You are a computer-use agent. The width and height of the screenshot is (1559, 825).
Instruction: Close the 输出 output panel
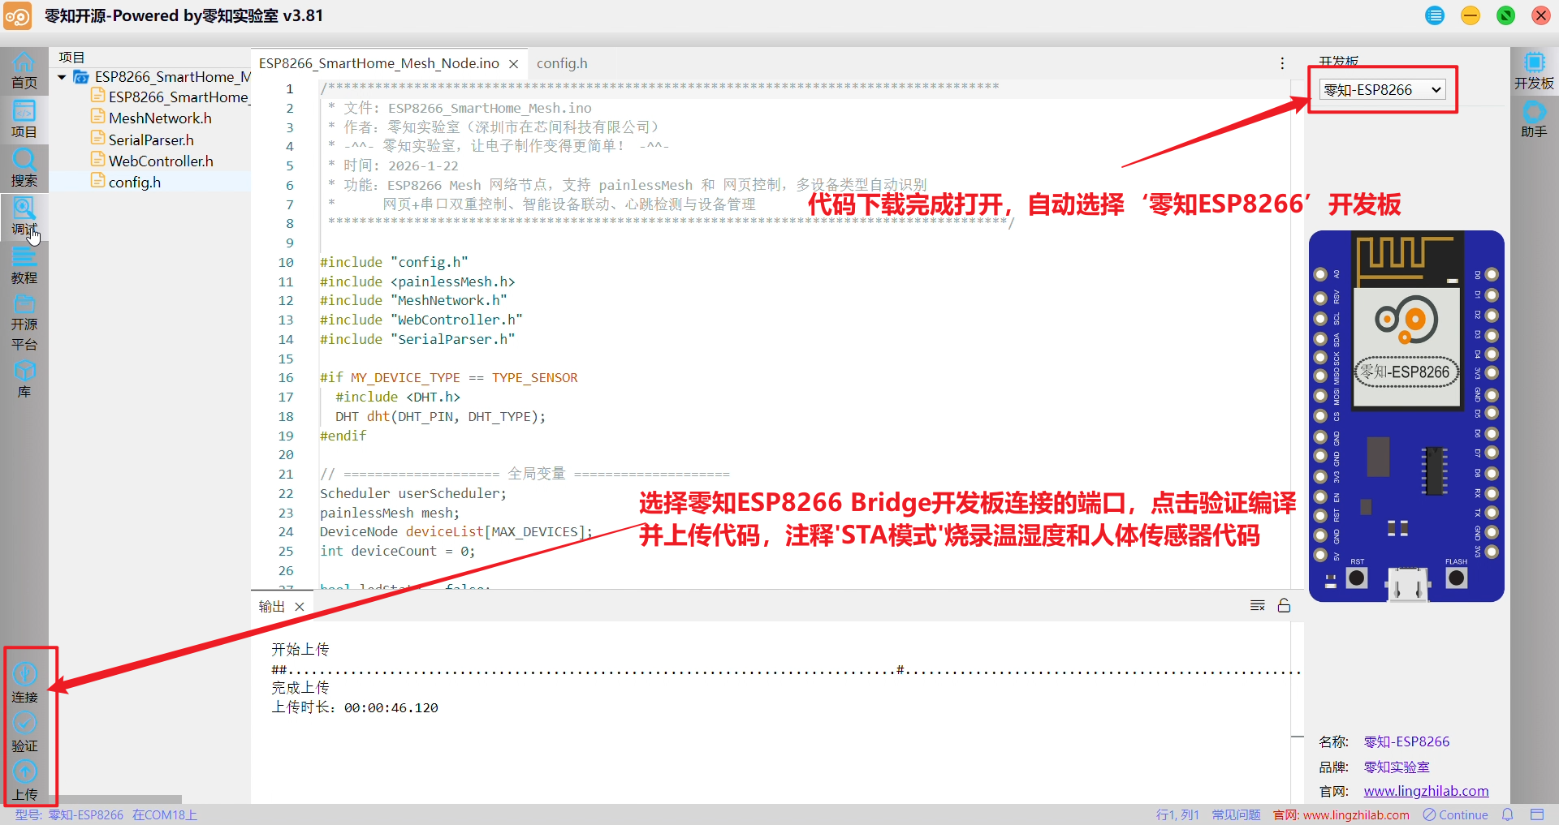[x=300, y=607]
